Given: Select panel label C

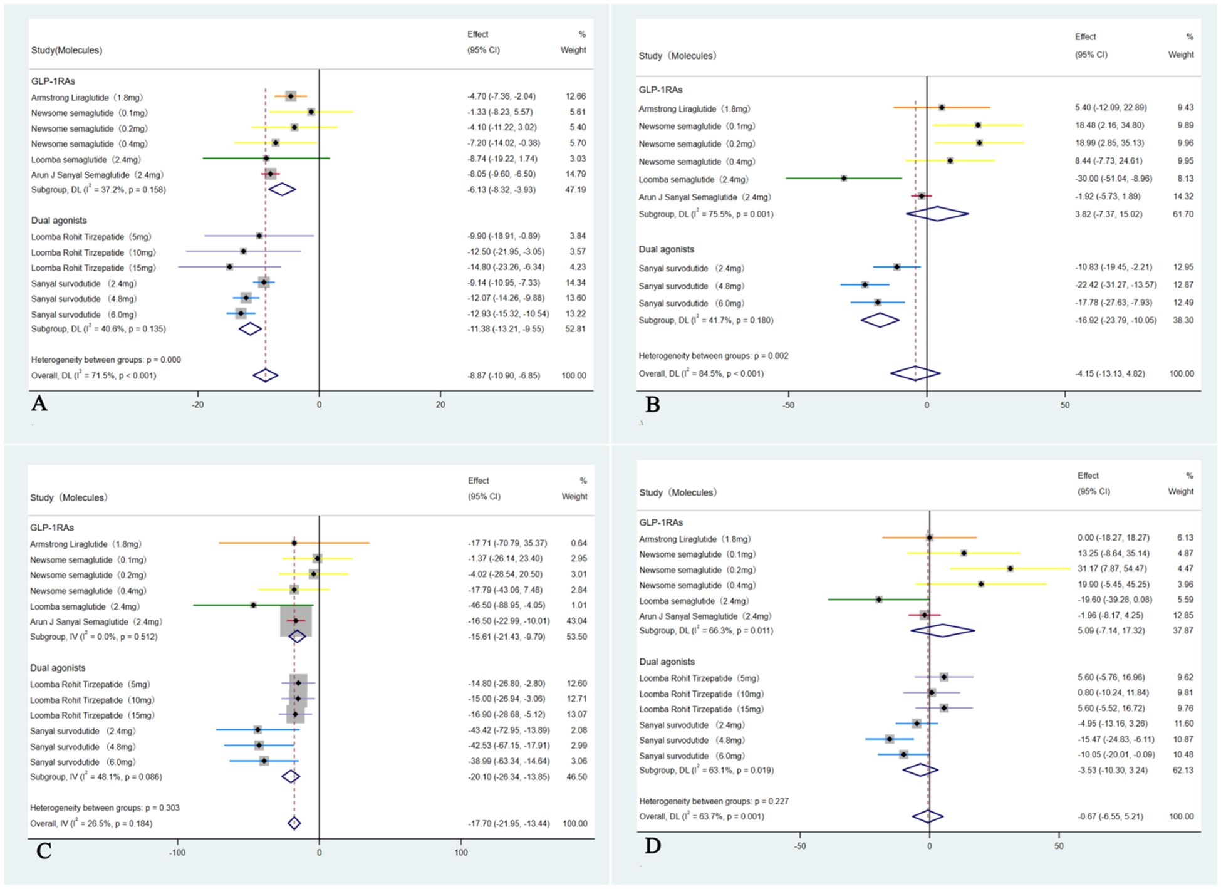Looking at the screenshot, I should pyautogui.click(x=43, y=850).
